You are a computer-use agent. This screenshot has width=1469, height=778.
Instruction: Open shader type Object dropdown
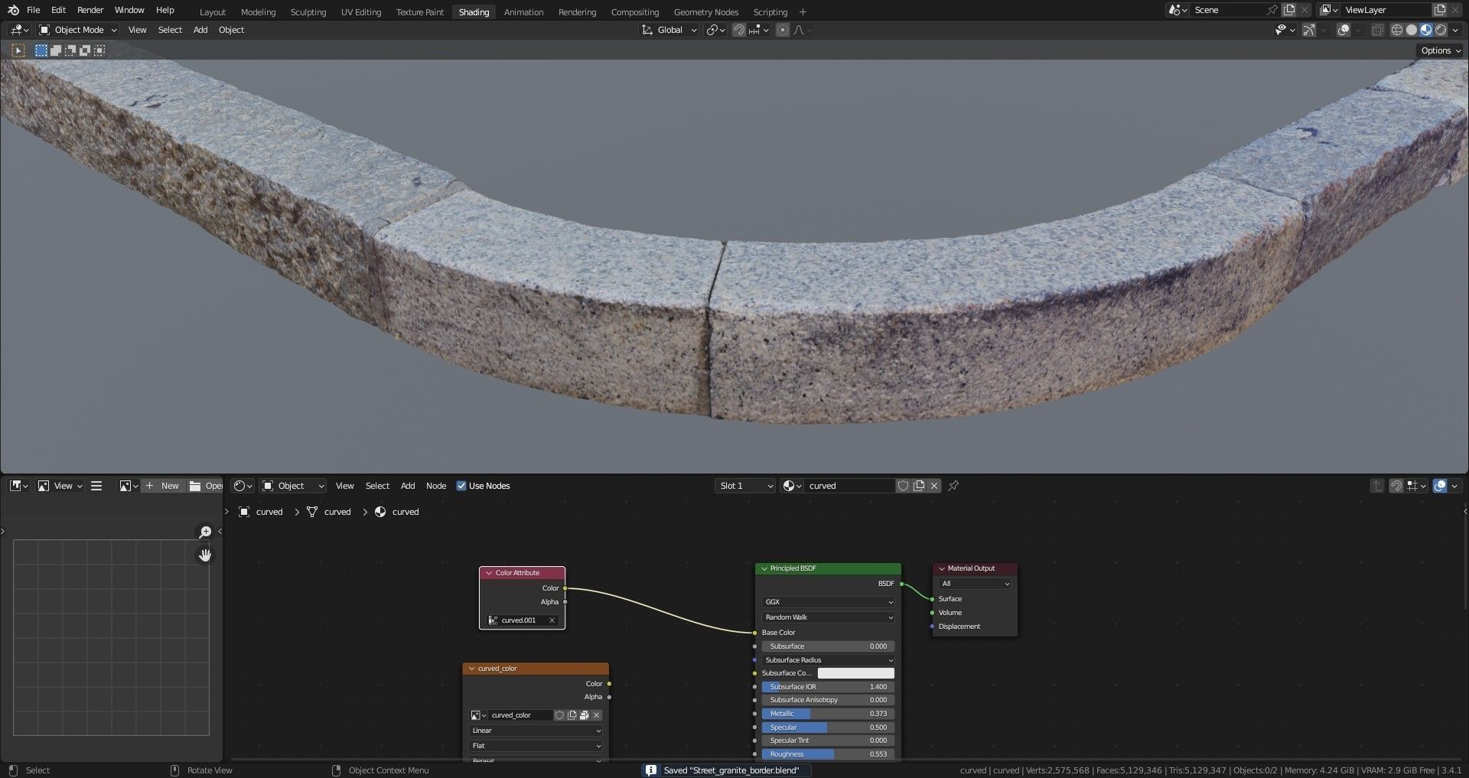pyautogui.click(x=293, y=486)
